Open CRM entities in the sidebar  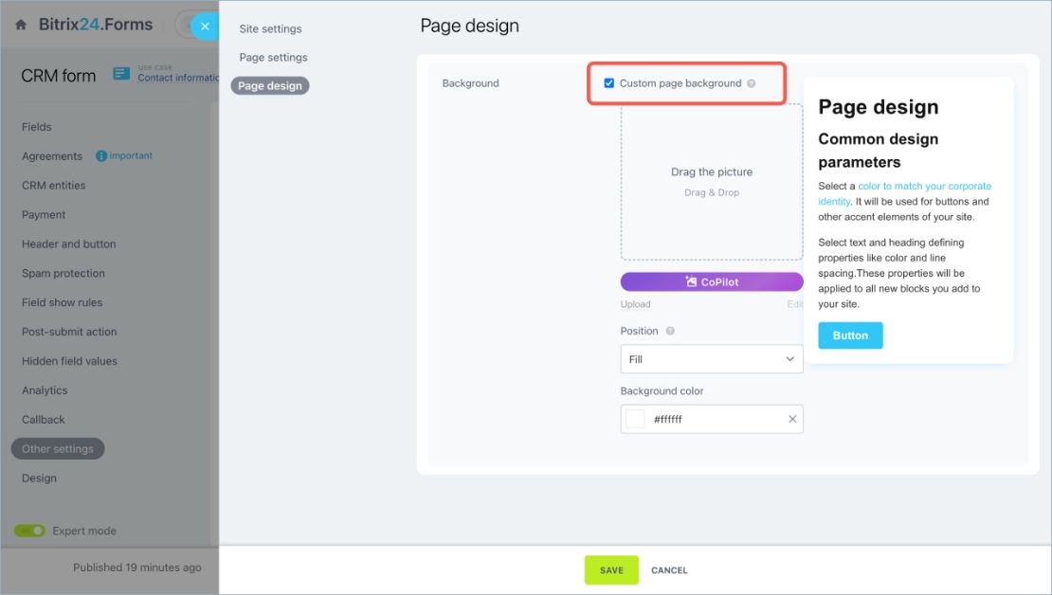tap(54, 185)
